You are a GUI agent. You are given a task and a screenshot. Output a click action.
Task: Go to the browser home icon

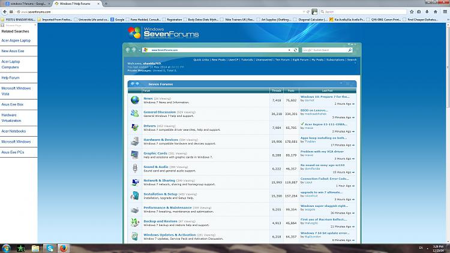(x=436, y=12)
